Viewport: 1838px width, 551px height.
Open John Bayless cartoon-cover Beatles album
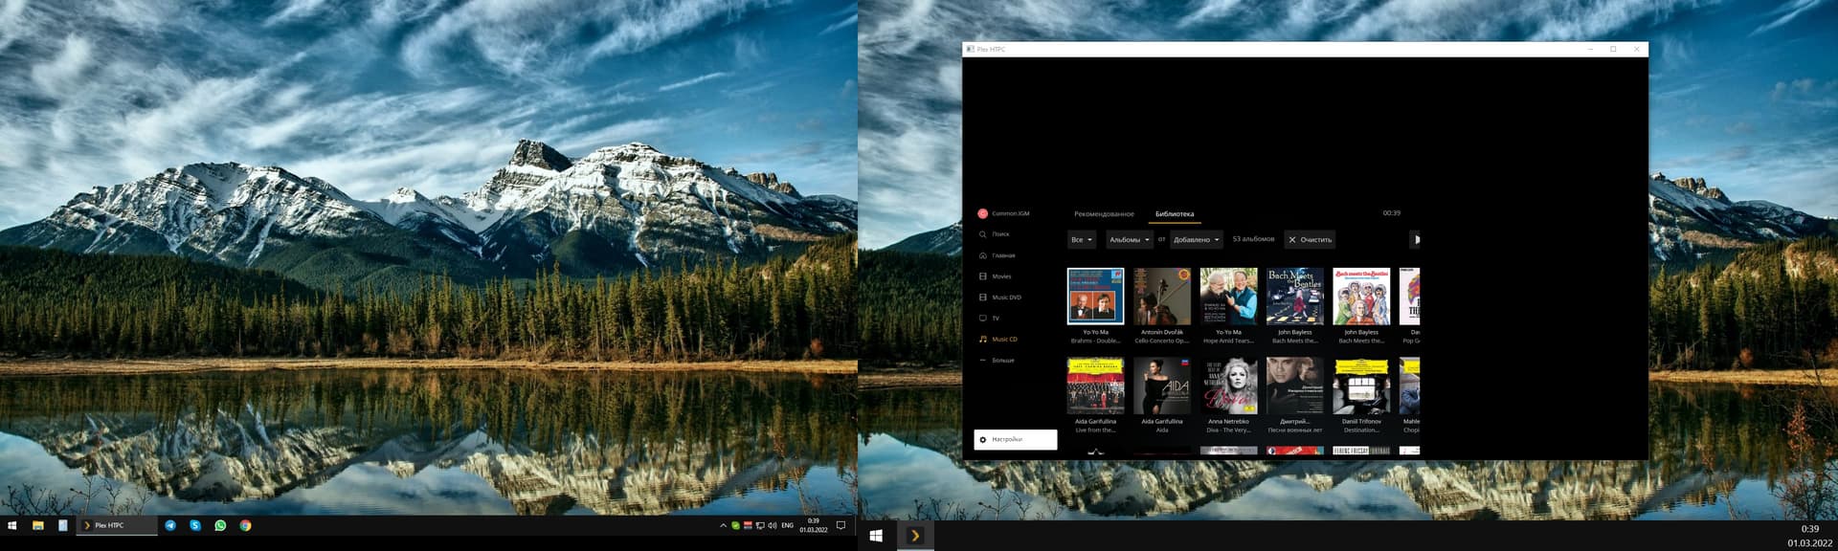pos(1361,297)
